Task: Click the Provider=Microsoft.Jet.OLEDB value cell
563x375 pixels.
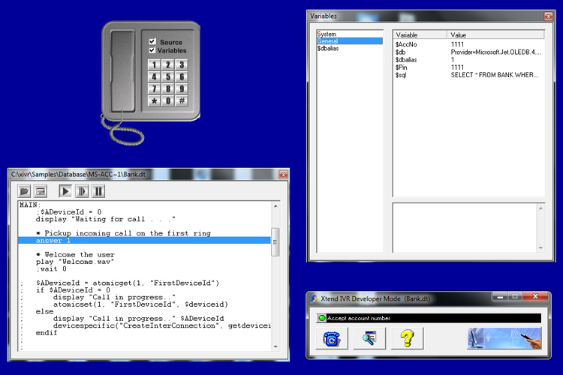Action: (495, 52)
